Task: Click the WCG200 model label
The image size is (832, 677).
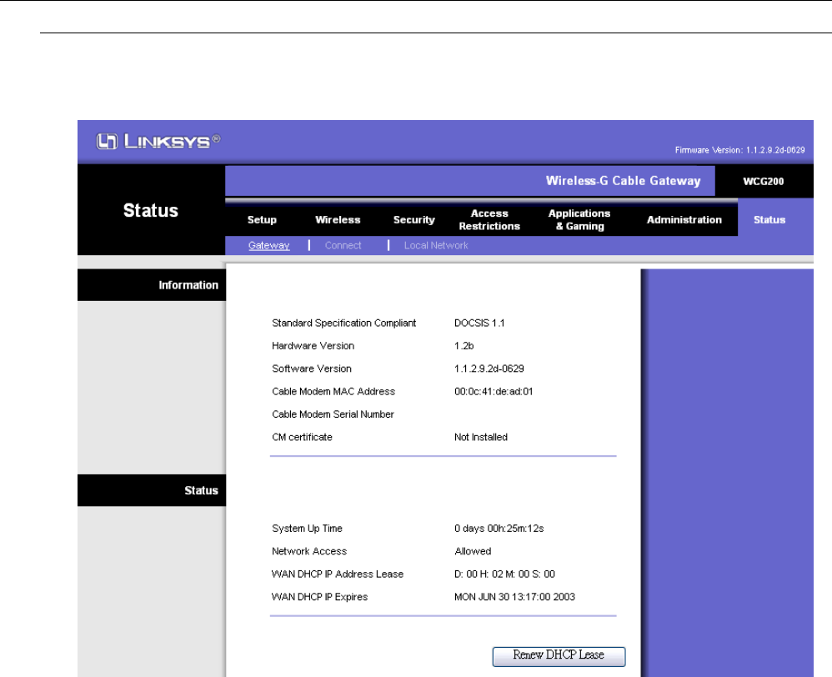Action: 763,182
